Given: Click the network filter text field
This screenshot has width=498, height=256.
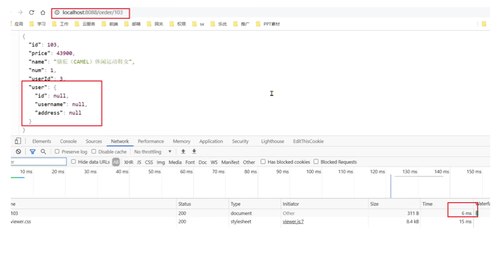Looking at the screenshot, I should 39,162.
